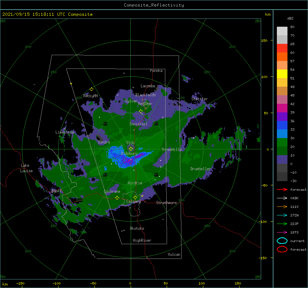Click the Didsbury town label
This screenshot has height=288, width=308.
click(129, 153)
